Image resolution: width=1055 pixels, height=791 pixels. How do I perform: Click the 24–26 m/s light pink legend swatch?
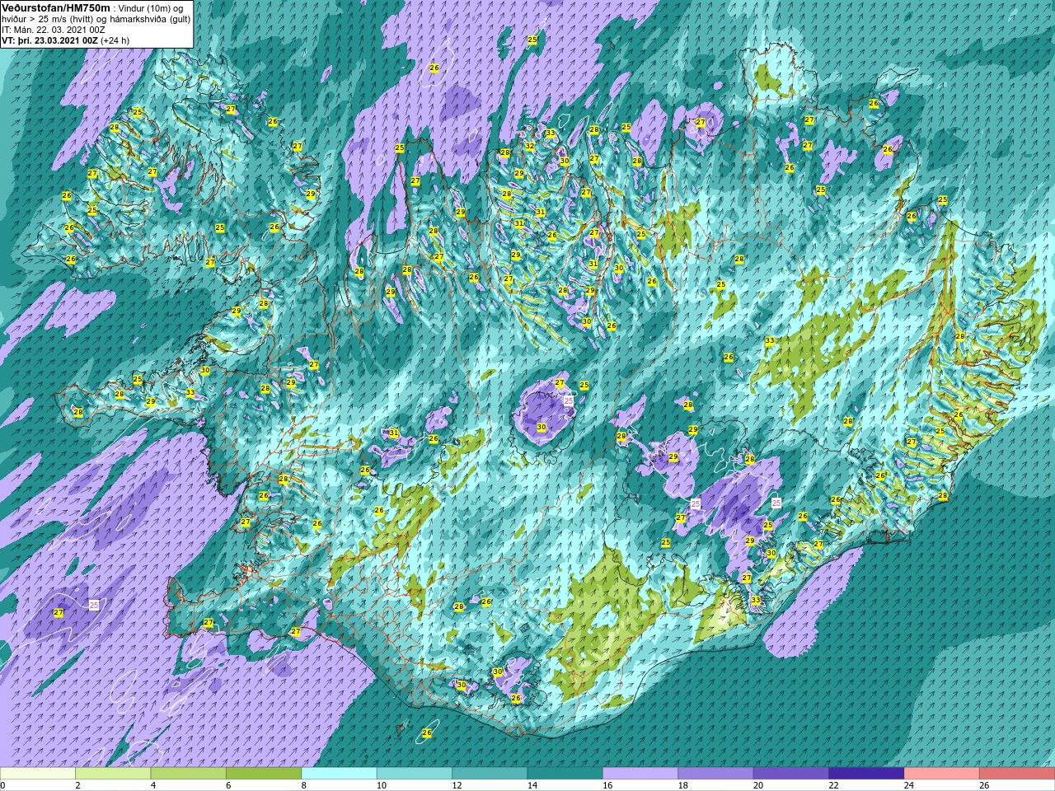click(x=942, y=775)
